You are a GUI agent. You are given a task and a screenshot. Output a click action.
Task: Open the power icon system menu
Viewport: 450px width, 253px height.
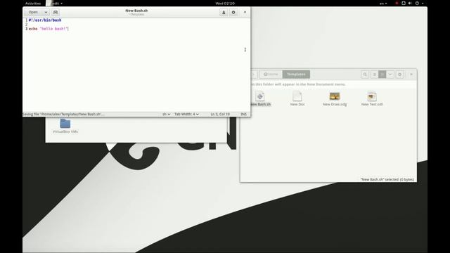(417, 3)
